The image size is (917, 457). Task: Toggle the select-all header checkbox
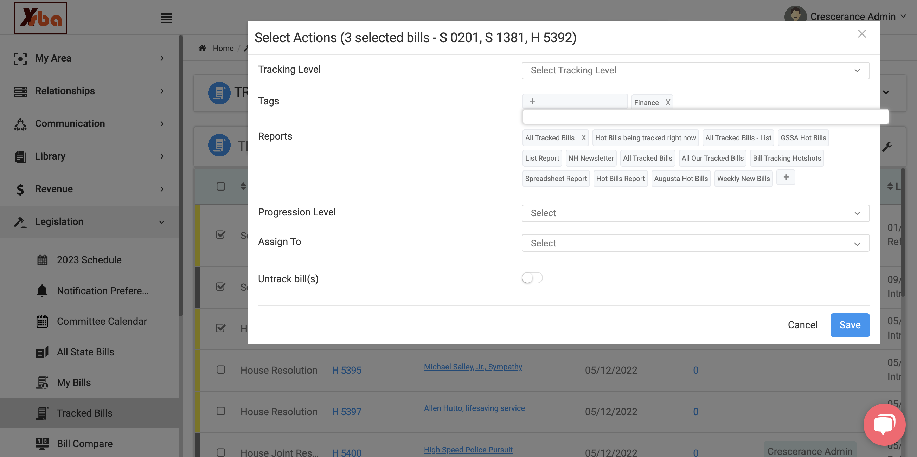click(221, 186)
